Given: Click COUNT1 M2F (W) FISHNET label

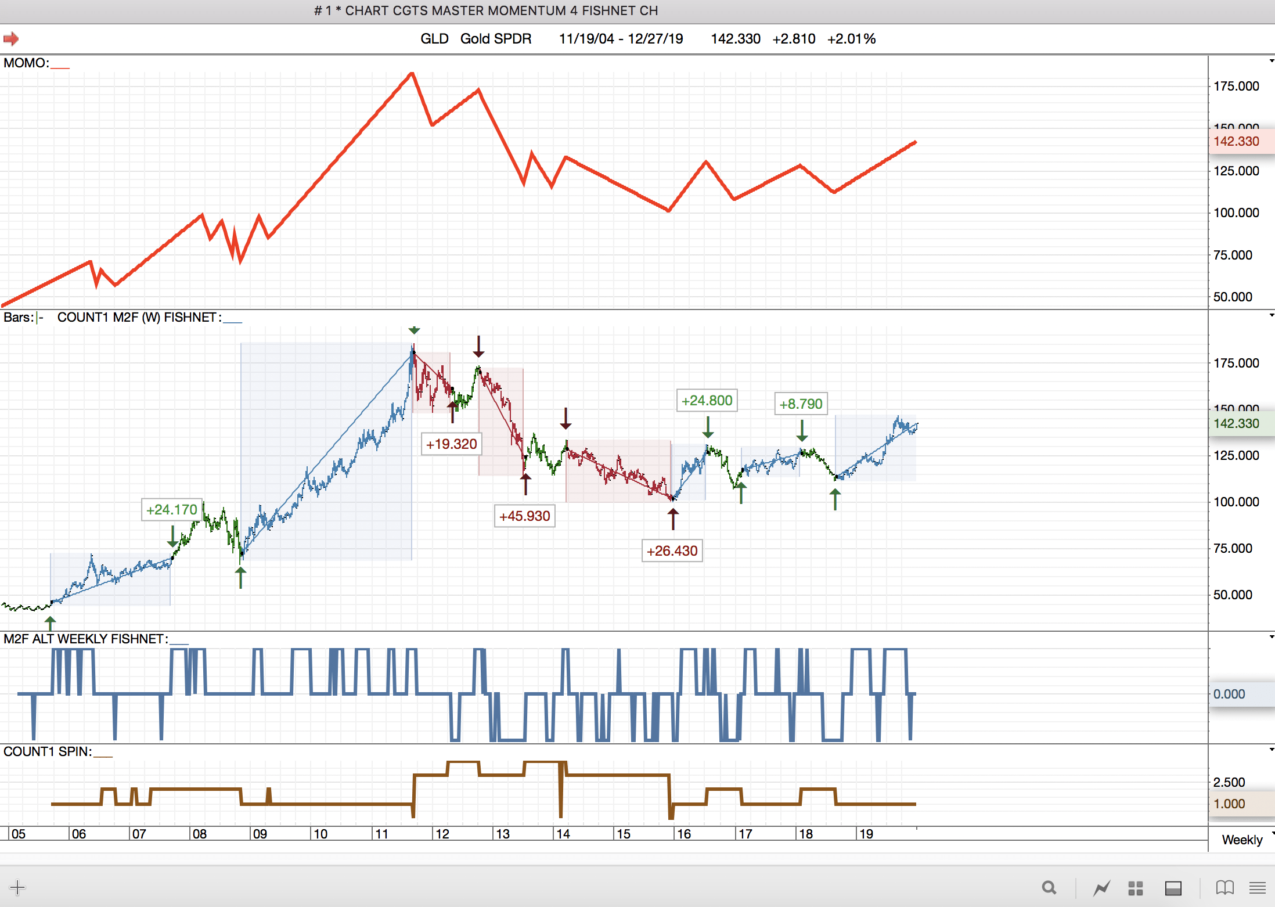Looking at the screenshot, I should [x=138, y=317].
